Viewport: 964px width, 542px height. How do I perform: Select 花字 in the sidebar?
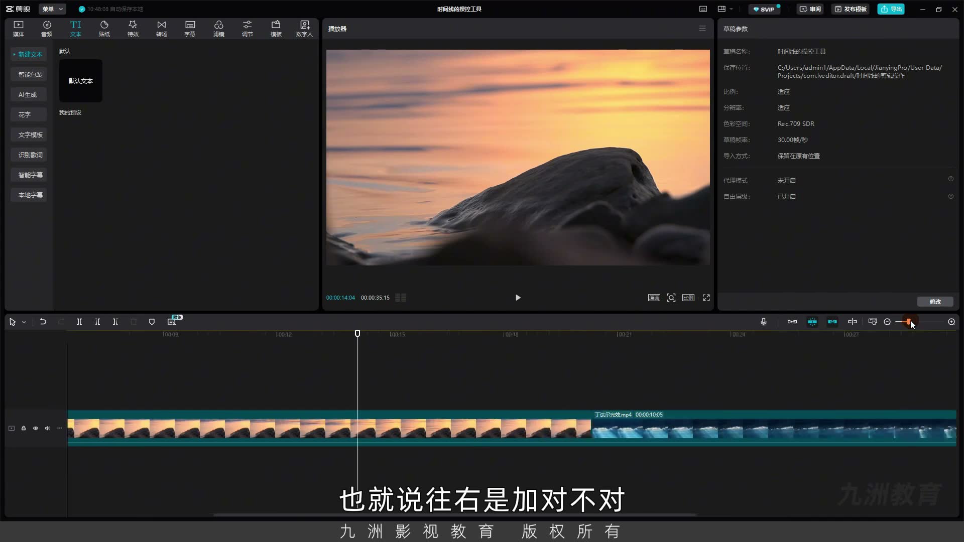tap(29, 114)
